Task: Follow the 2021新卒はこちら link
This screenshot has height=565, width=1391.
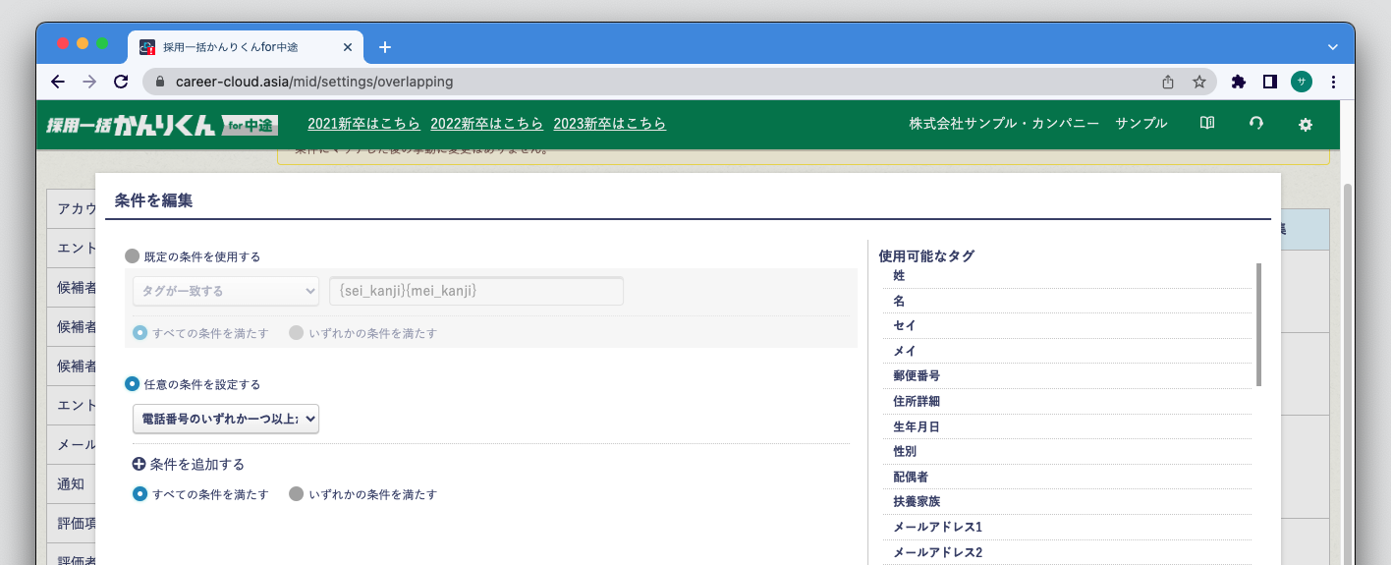Action: [363, 124]
